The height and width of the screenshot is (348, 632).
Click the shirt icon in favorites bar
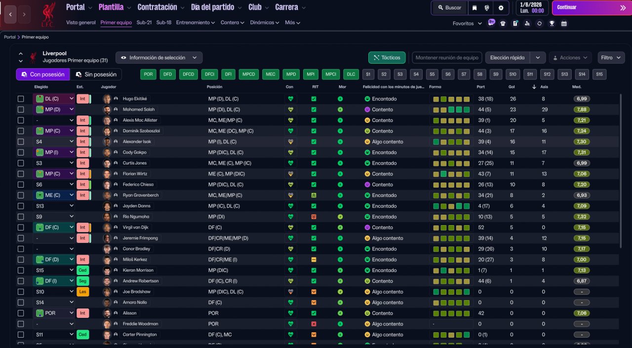pyautogui.click(x=503, y=23)
